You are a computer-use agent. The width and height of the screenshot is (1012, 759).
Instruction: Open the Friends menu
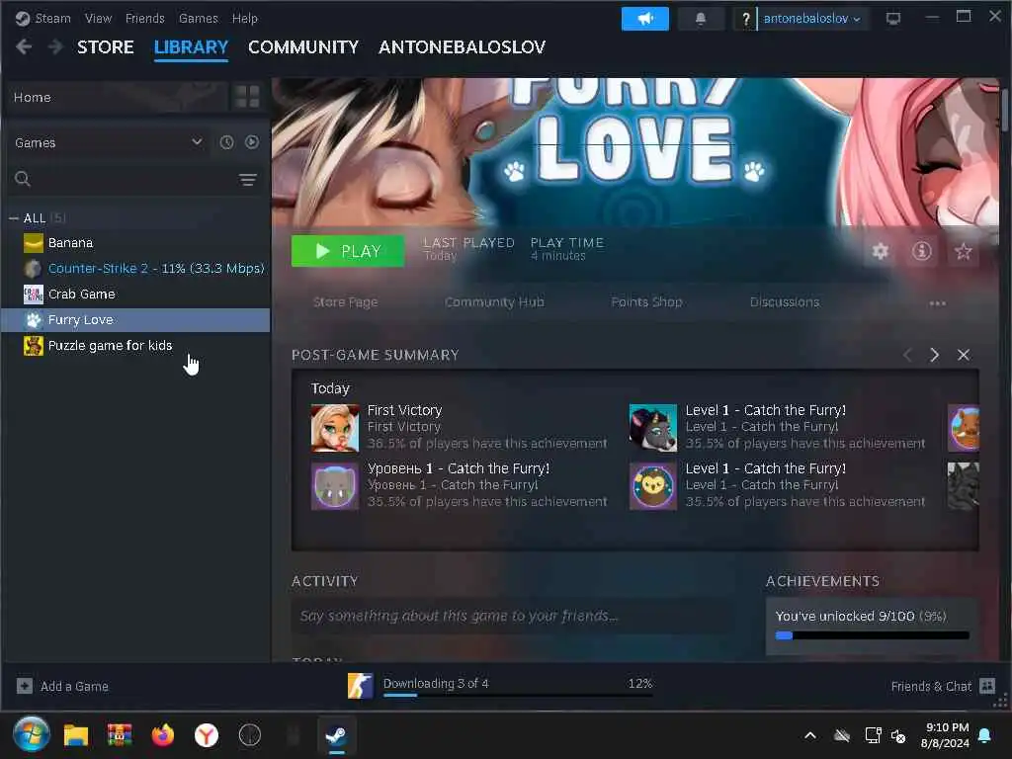coord(145,19)
